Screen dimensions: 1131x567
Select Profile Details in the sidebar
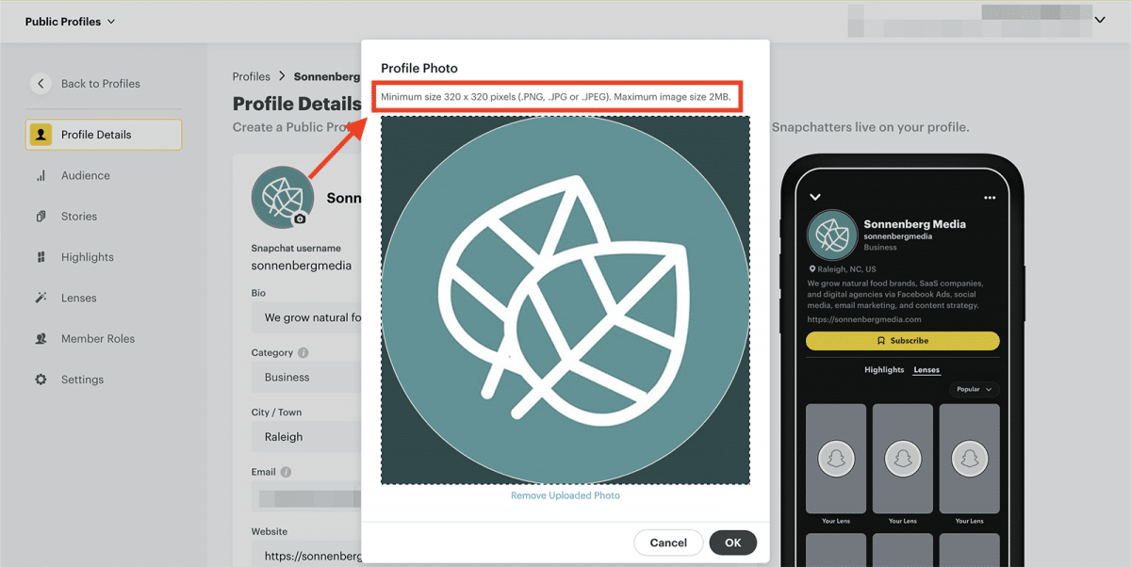[104, 135]
